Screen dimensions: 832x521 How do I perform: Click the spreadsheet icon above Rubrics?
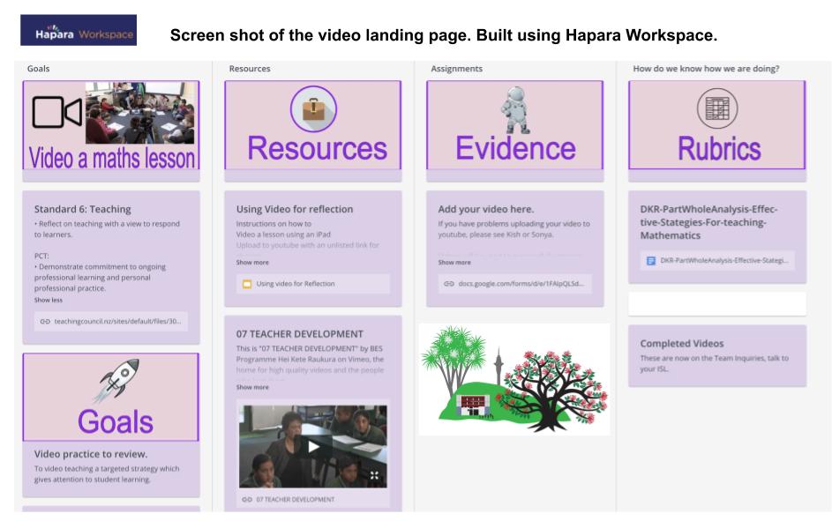tap(716, 111)
